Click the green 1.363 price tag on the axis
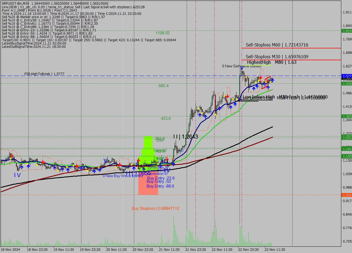Image resolution: width=352 pixels, height=253 pixels. click(347, 116)
